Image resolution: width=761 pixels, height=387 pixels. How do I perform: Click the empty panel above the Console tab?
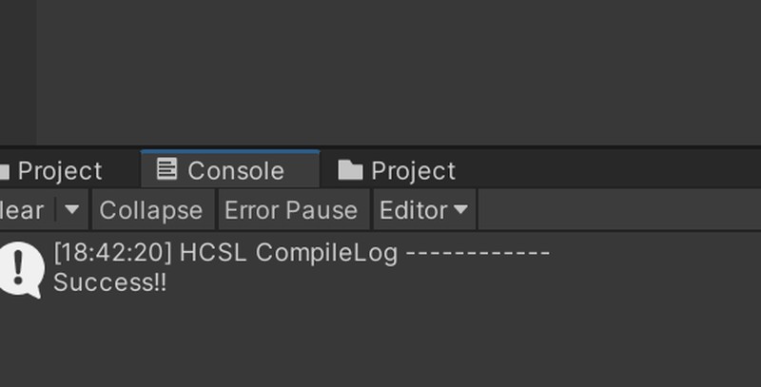[380, 71]
